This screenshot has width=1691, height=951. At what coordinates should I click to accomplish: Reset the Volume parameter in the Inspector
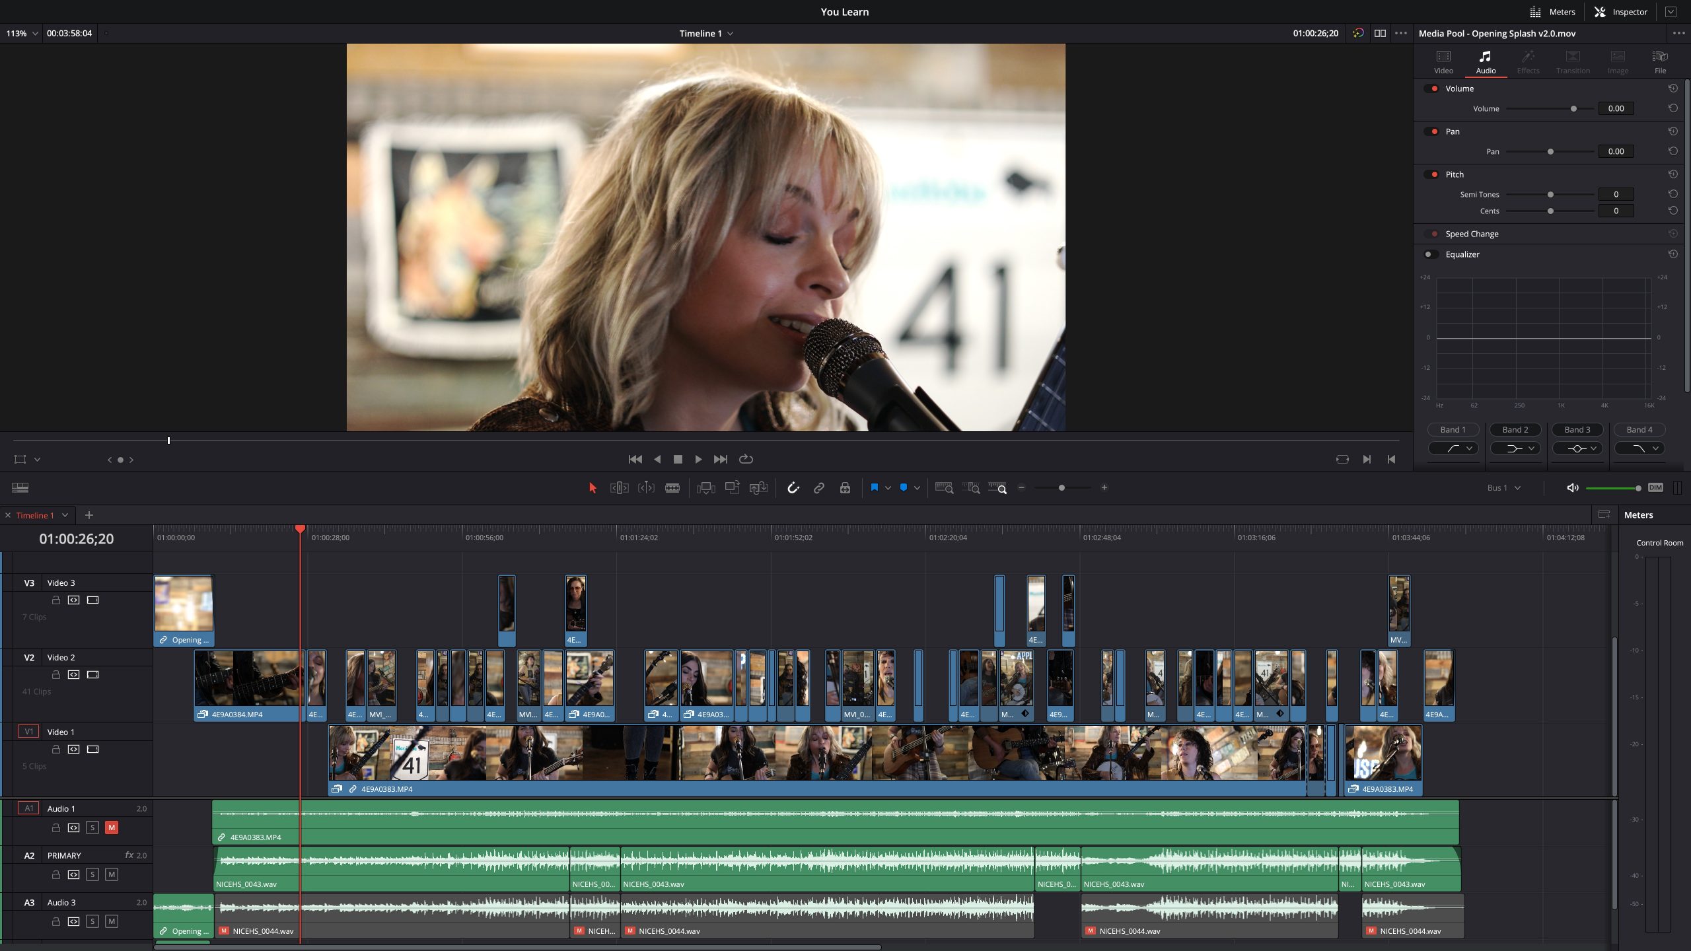click(x=1673, y=108)
